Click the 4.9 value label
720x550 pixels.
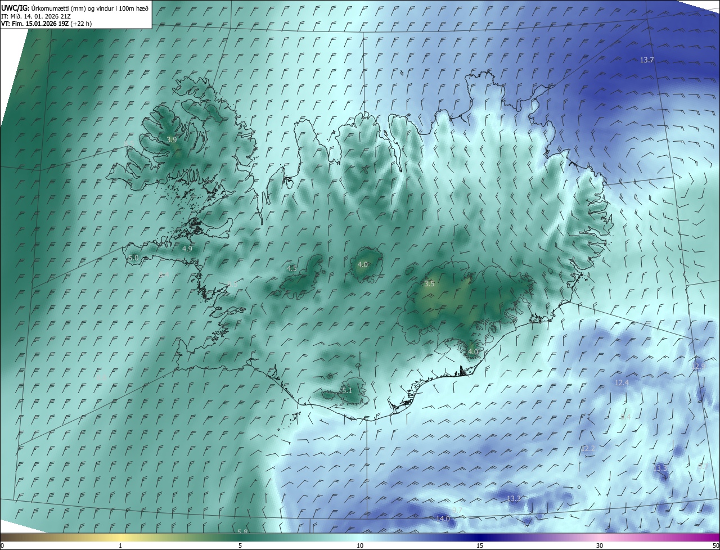tap(187, 249)
